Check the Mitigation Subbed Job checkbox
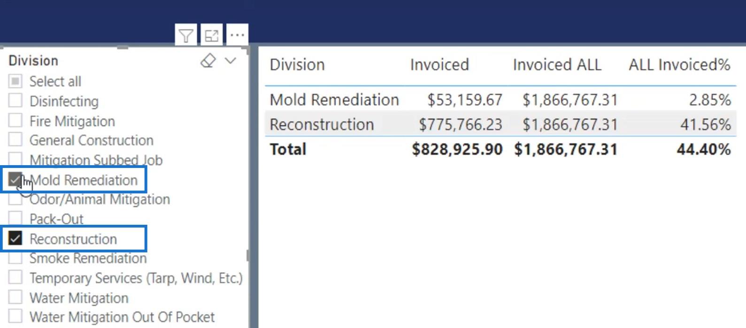746x328 pixels. tap(15, 159)
